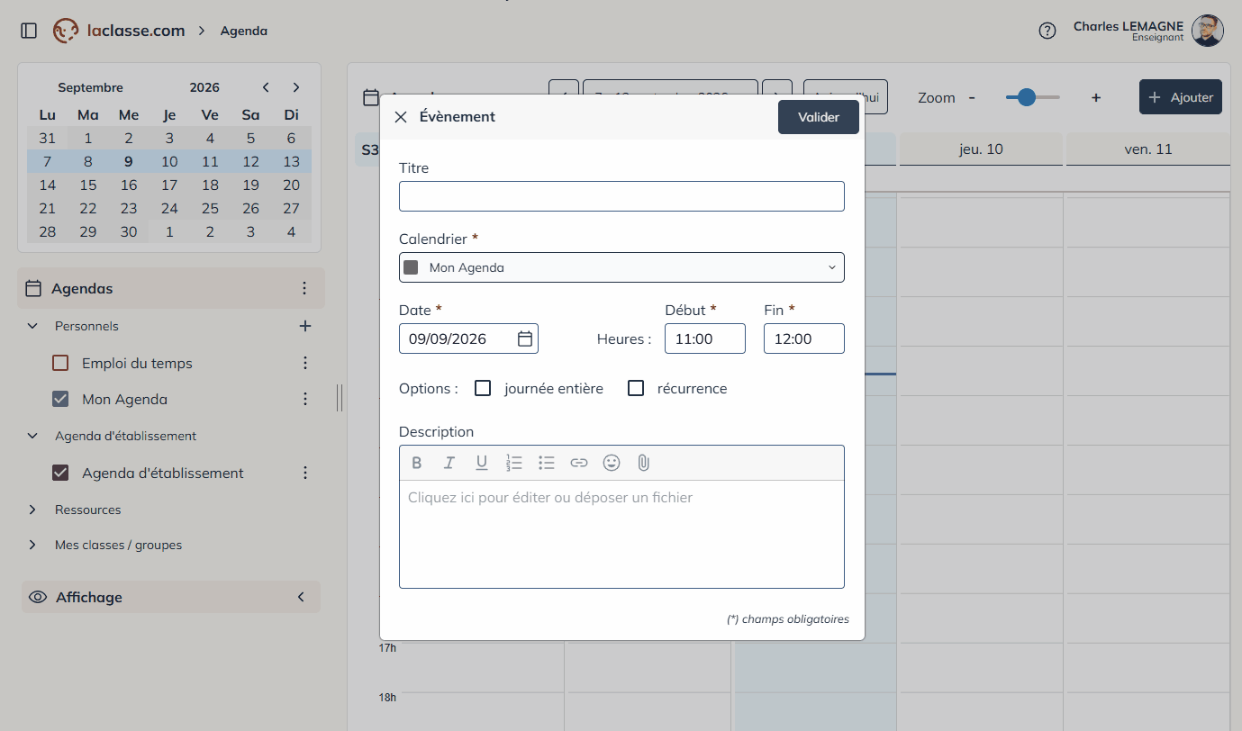Viewport: 1242px width, 731px height.
Task: Adjust the Zoom slider handle
Action: 1026,97
